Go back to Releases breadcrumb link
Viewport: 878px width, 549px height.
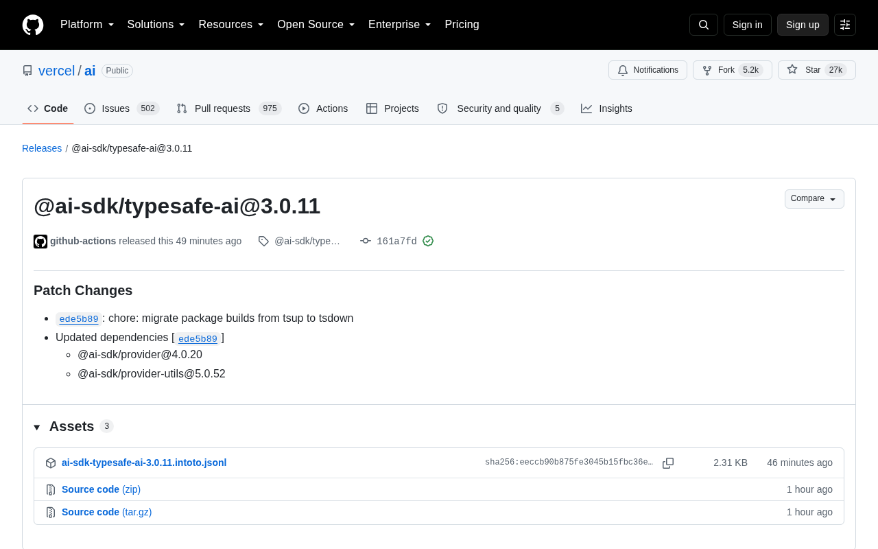pos(42,148)
